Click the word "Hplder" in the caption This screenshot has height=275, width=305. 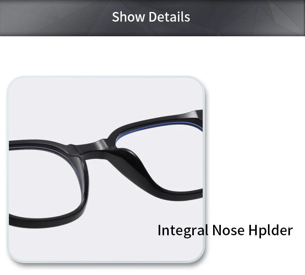[x=271, y=231]
